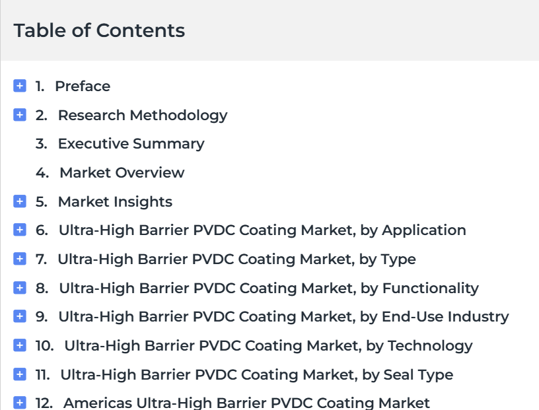Expand the by Type section plus icon
The height and width of the screenshot is (410, 539).
coord(20,259)
